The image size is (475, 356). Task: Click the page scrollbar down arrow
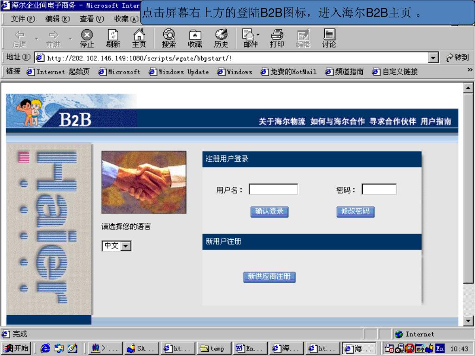coord(468,321)
